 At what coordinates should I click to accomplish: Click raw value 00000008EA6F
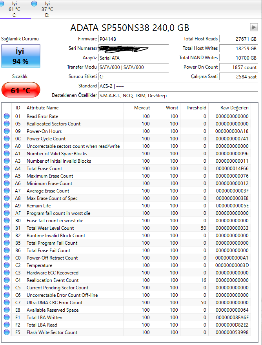pyautogui.click(x=232, y=317)
